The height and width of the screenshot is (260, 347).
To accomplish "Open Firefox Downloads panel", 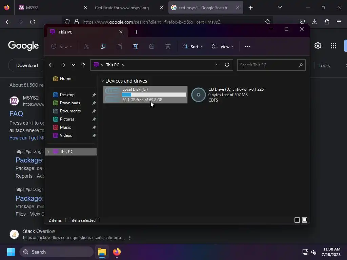I will pos(314,22).
